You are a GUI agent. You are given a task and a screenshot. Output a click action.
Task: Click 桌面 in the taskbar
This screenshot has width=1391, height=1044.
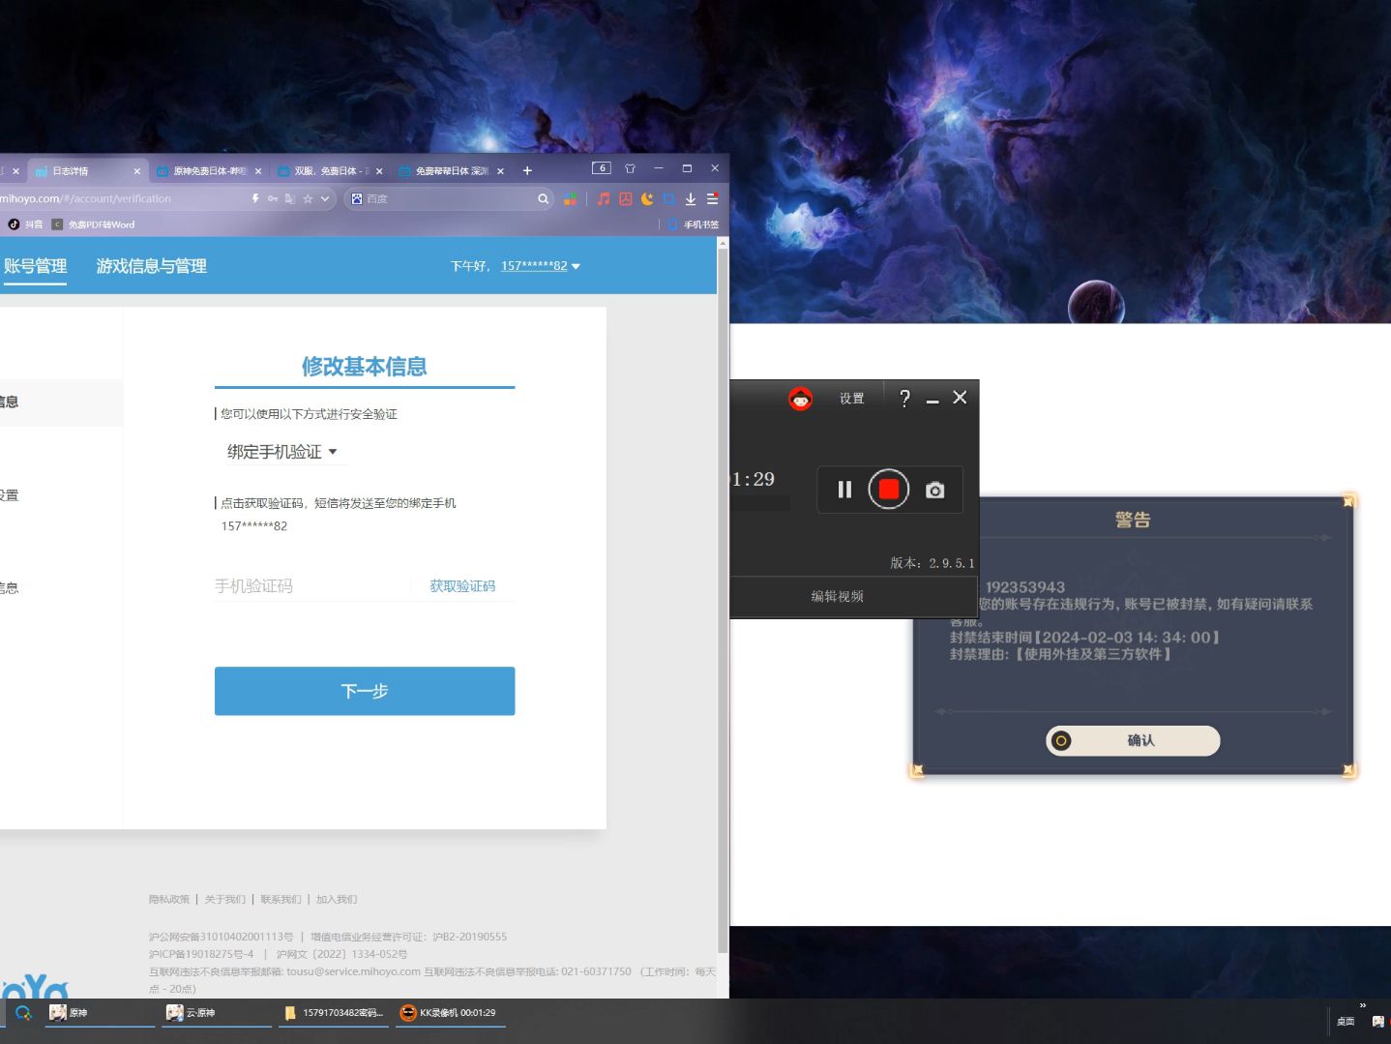point(1346,1021)
